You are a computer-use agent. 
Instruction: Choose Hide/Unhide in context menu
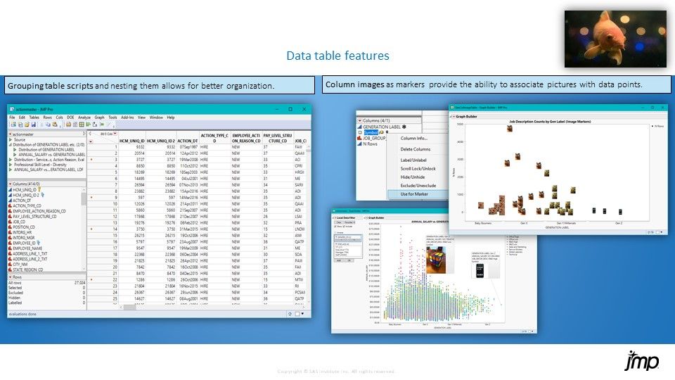(x=413, y=177)
